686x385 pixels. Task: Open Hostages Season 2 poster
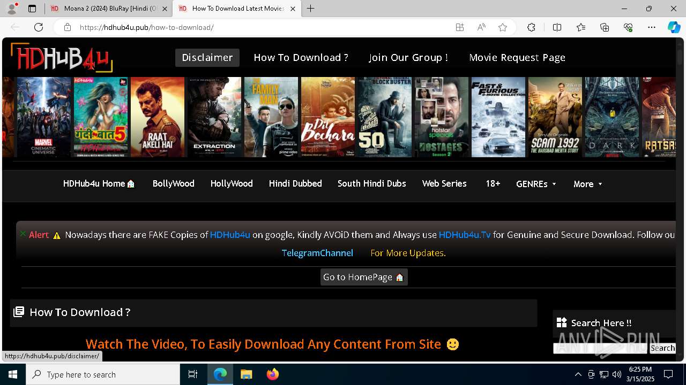pos(442,117)
